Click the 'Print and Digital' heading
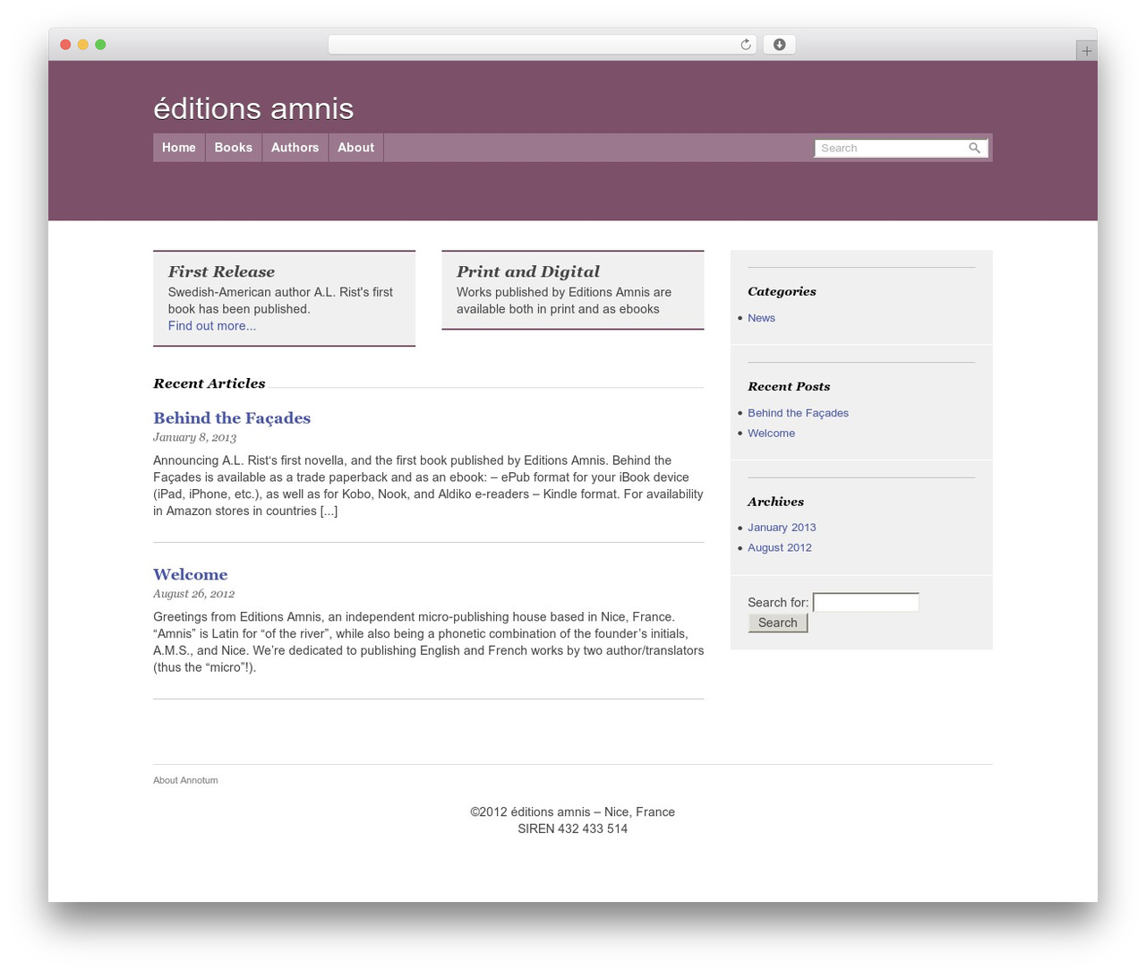 pyautogui.click(x=528, y=271)
